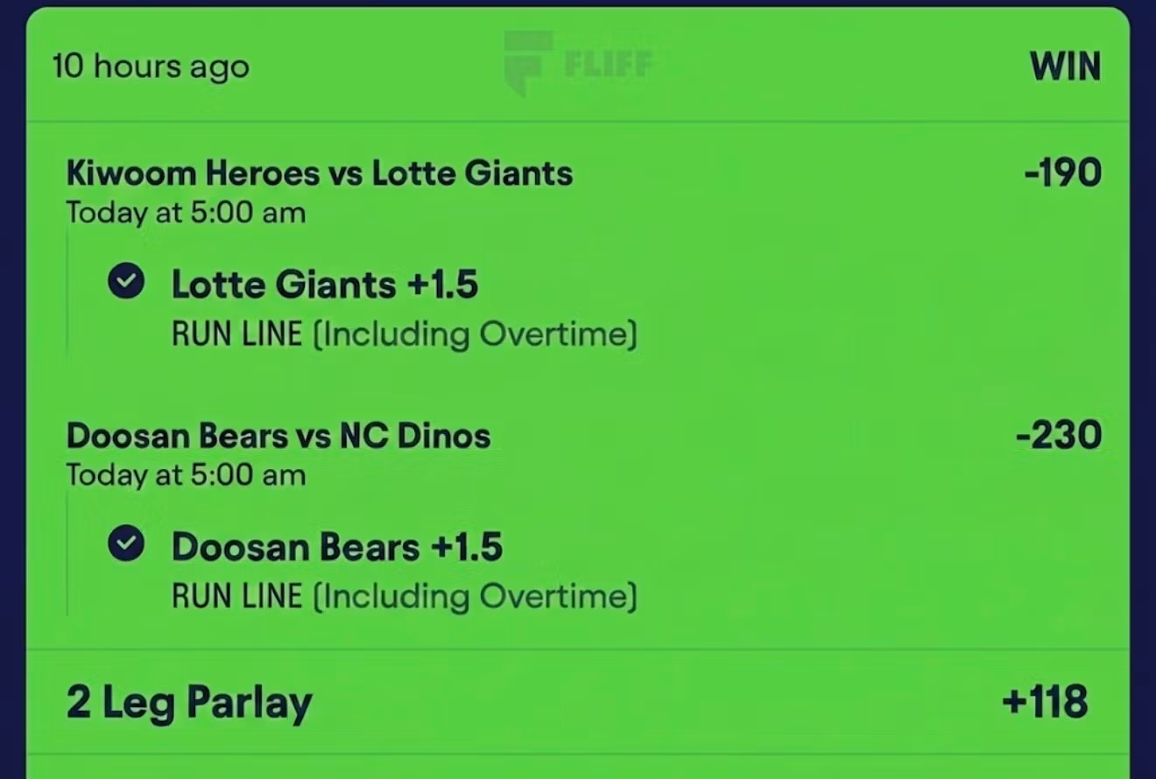Click the -190 odds value
The height and width of the screenshot is (779, 1156).
(x=1062, y=172)
